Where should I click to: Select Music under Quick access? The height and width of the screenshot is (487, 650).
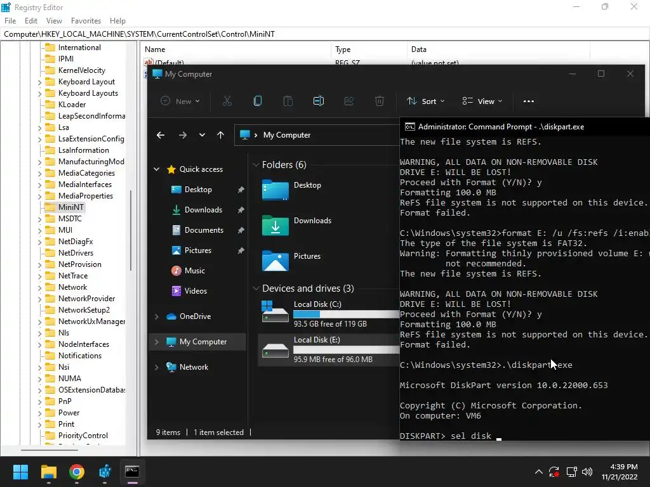point(194,271)
